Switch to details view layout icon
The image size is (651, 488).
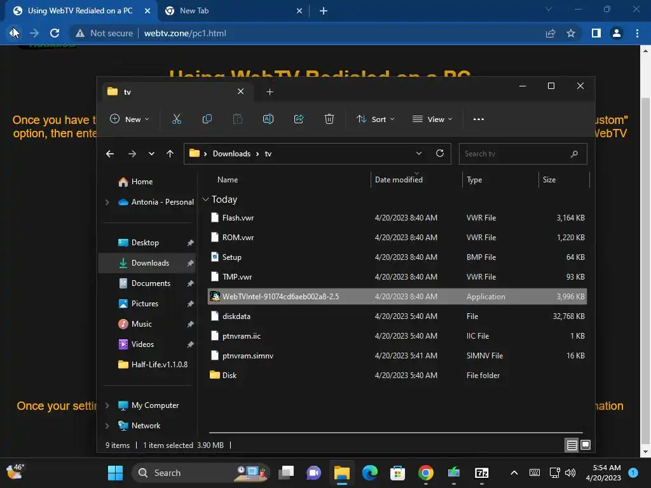pyautogui.click(x=572, y=445)
